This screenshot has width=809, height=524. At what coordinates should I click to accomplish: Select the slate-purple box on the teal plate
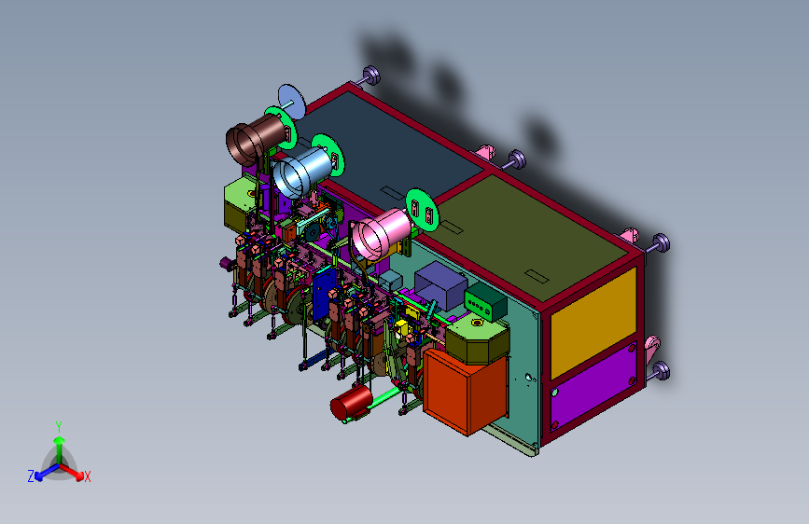point(440,285)
